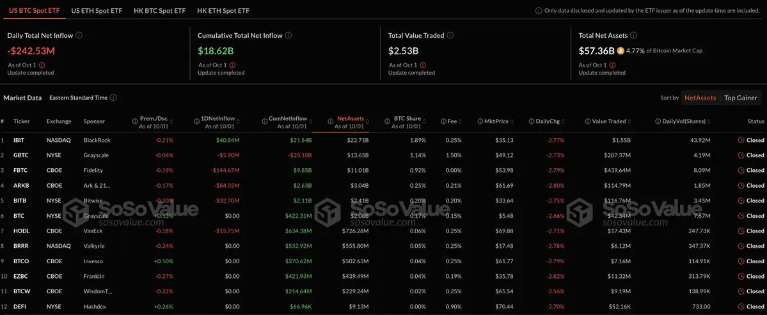Image resolution: width=767 pixels, height=315 pixels.
Task: Click red alert icon under Total Value Traded
Action: click(423, 65)
